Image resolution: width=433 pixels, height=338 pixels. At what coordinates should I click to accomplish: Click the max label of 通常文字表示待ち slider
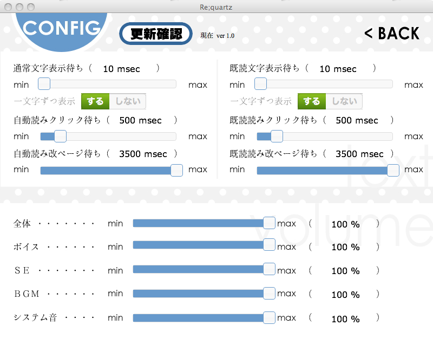pyautogui.click(x=198, y=85)
